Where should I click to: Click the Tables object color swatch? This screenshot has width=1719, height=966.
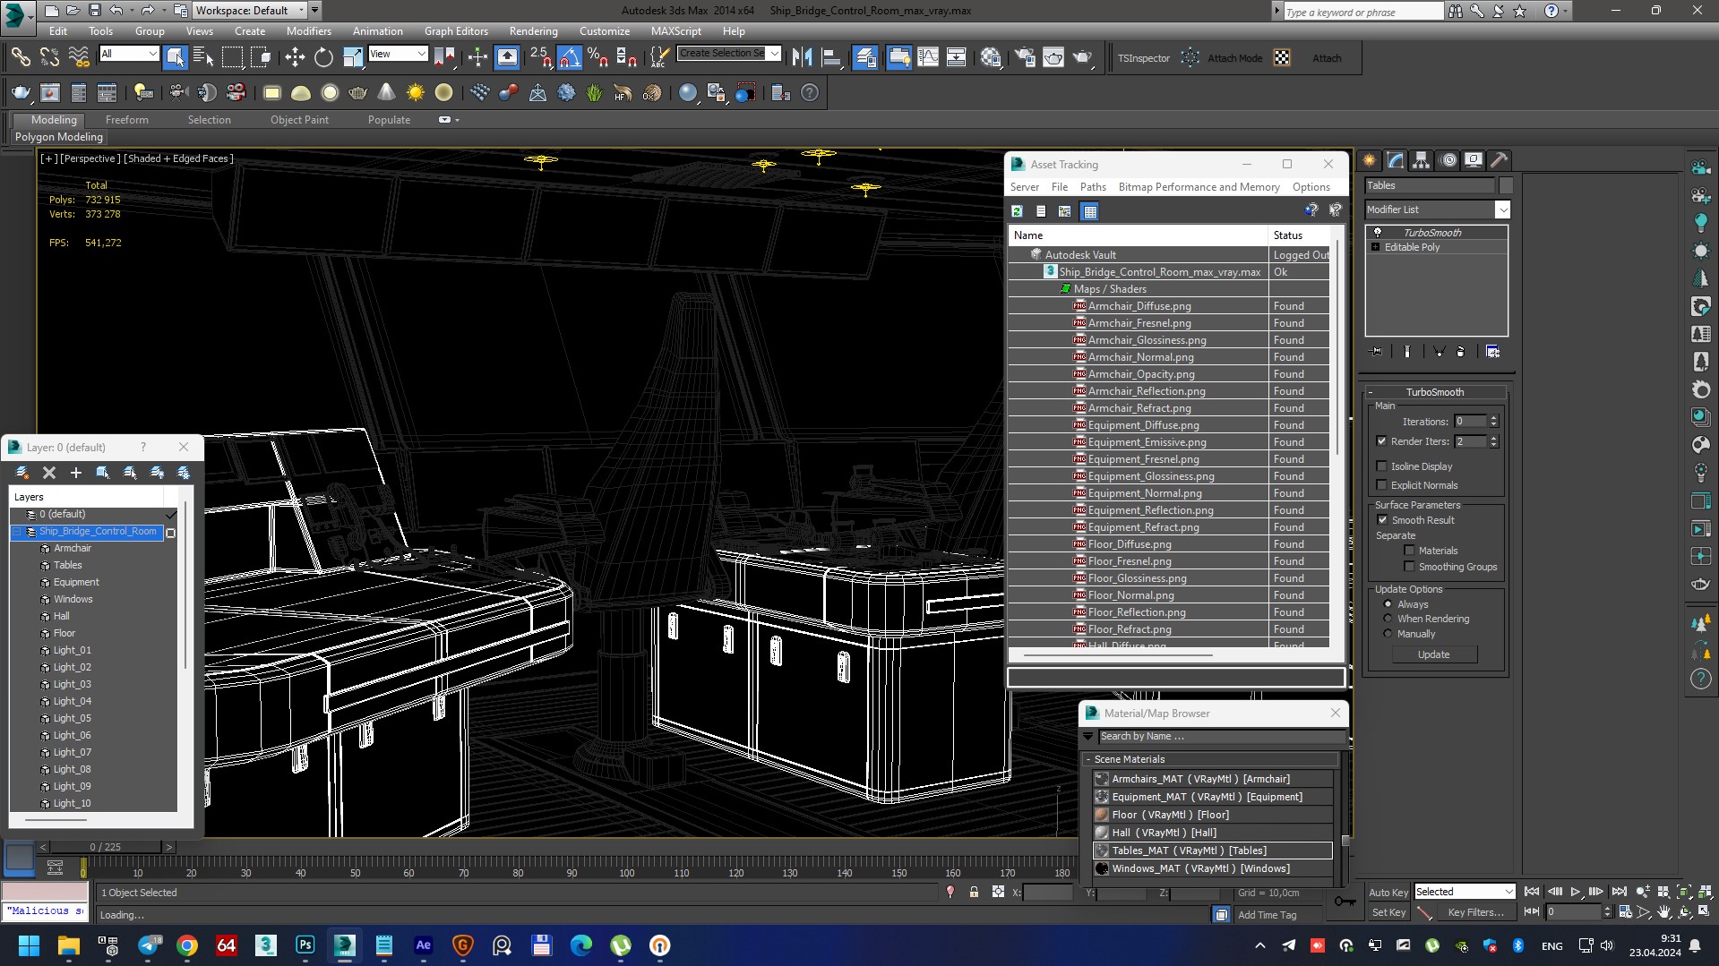[1506, 185]
